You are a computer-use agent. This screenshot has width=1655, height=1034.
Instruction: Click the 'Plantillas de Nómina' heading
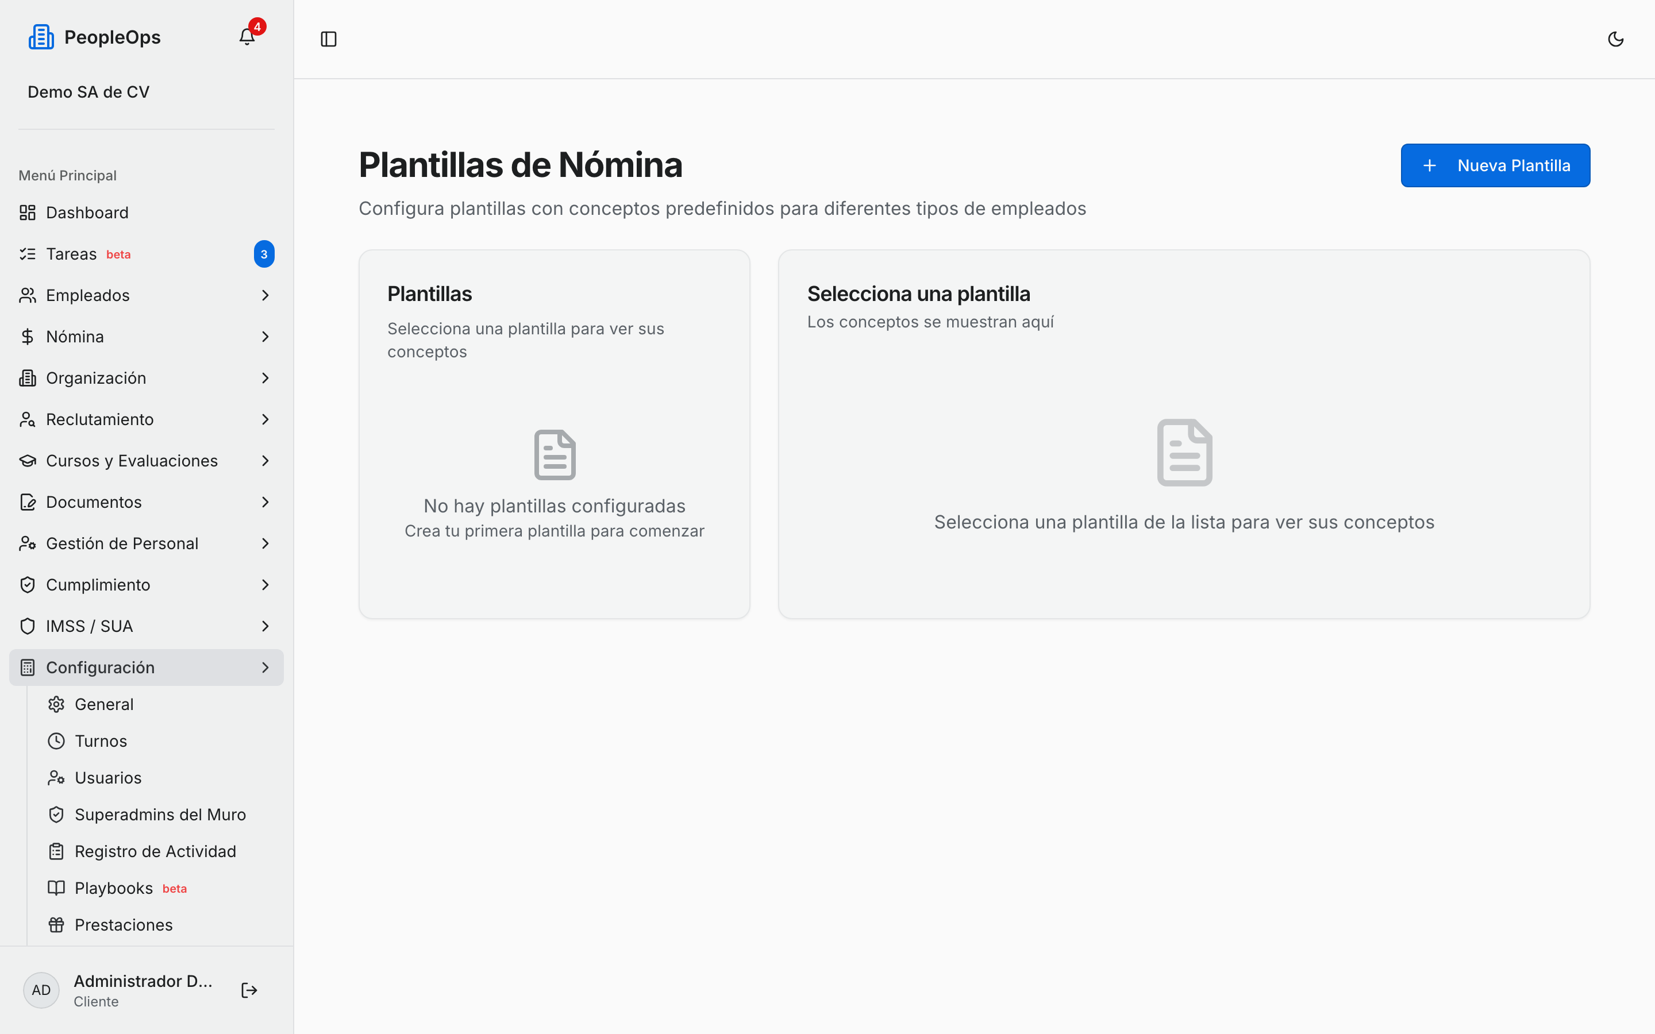click(521, 165)
